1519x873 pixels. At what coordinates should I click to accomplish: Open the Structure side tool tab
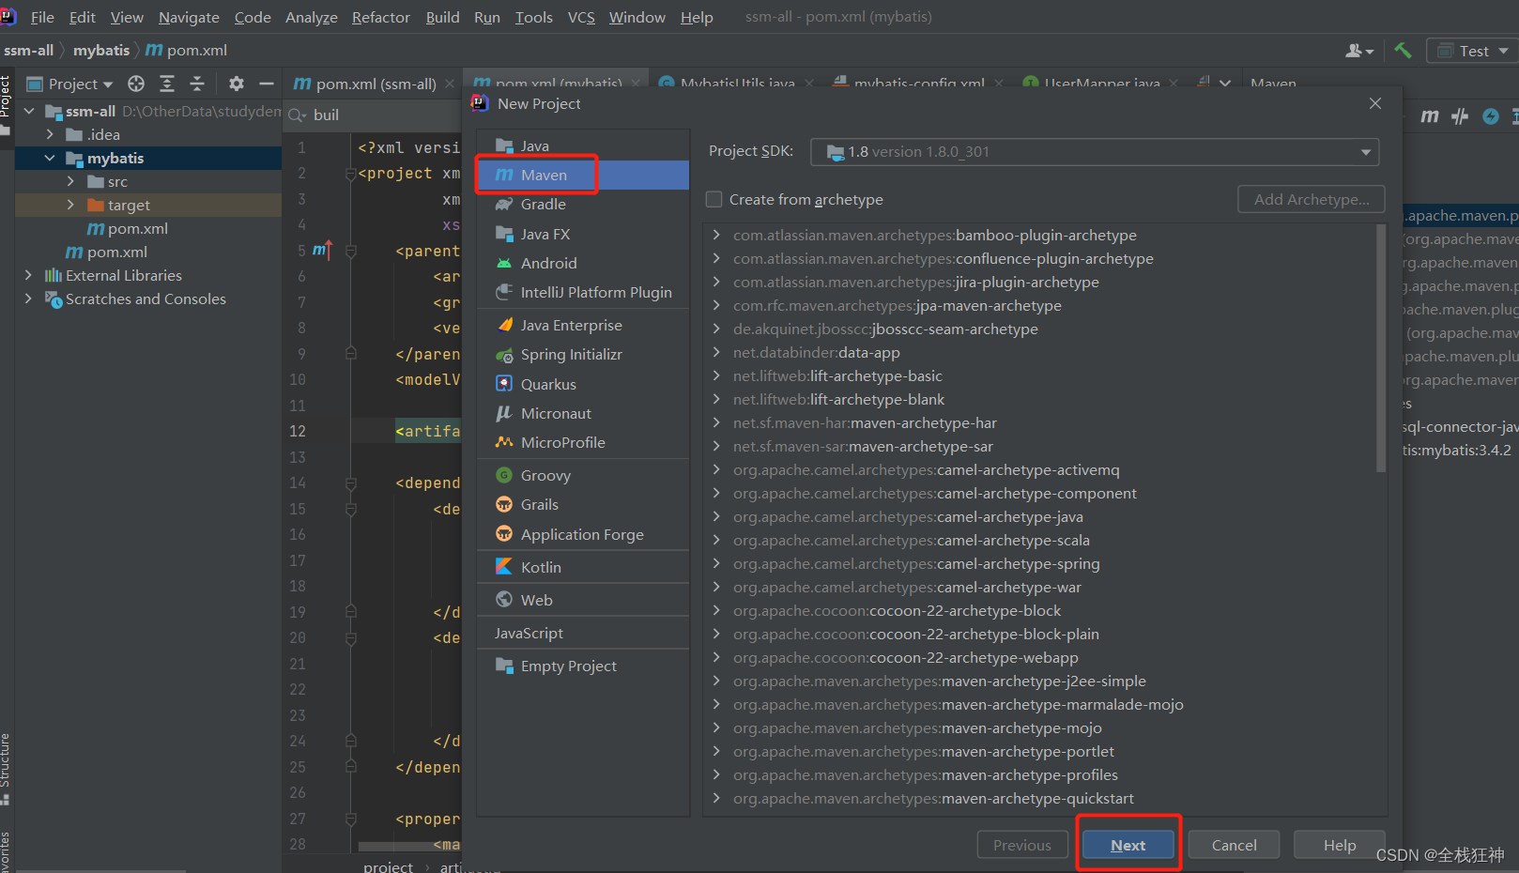point(6,768)
